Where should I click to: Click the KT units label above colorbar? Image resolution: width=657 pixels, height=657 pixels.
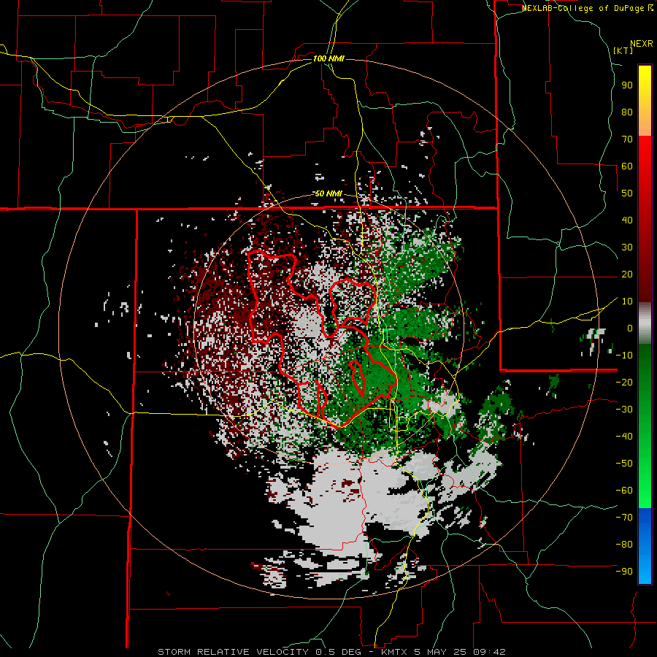(x=623, y=50)
